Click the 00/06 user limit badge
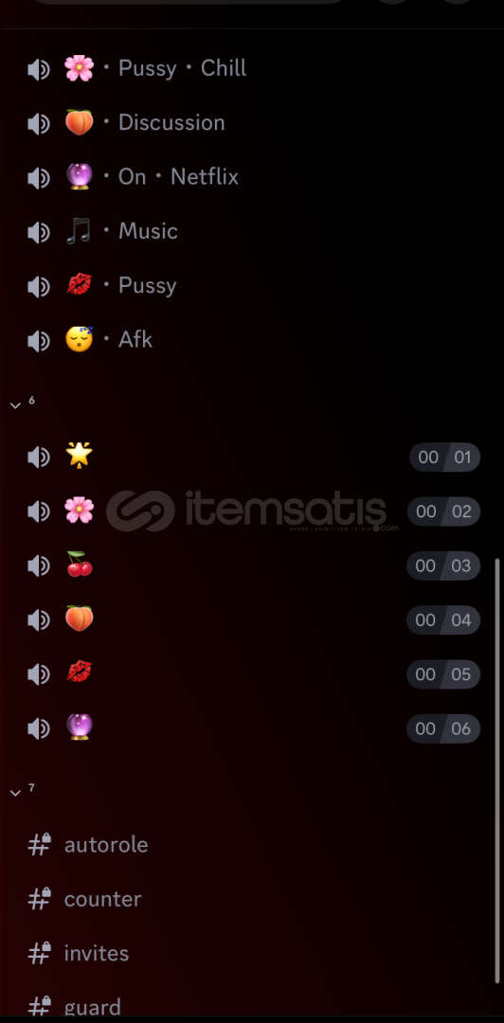The width and height of the screenshot is (504, 1023). click(x=443, y=728)
